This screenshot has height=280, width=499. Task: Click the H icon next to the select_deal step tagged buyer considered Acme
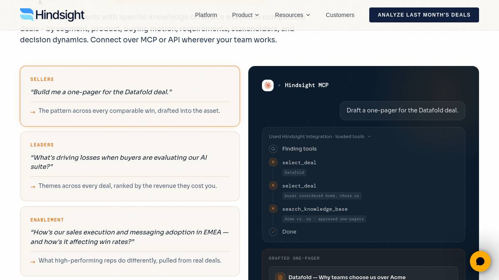point(273,185)
